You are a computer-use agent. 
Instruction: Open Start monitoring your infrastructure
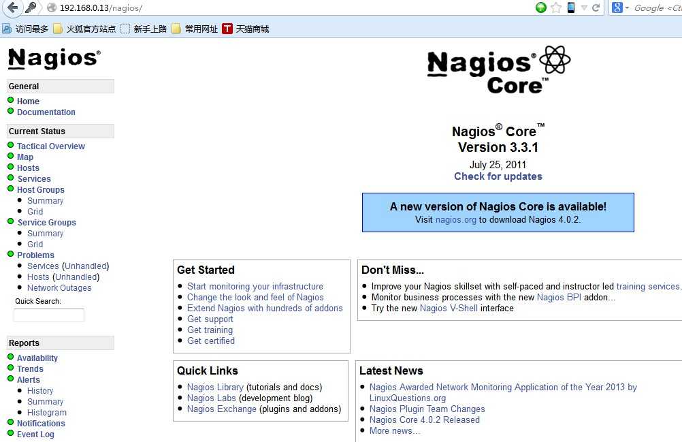255,286
